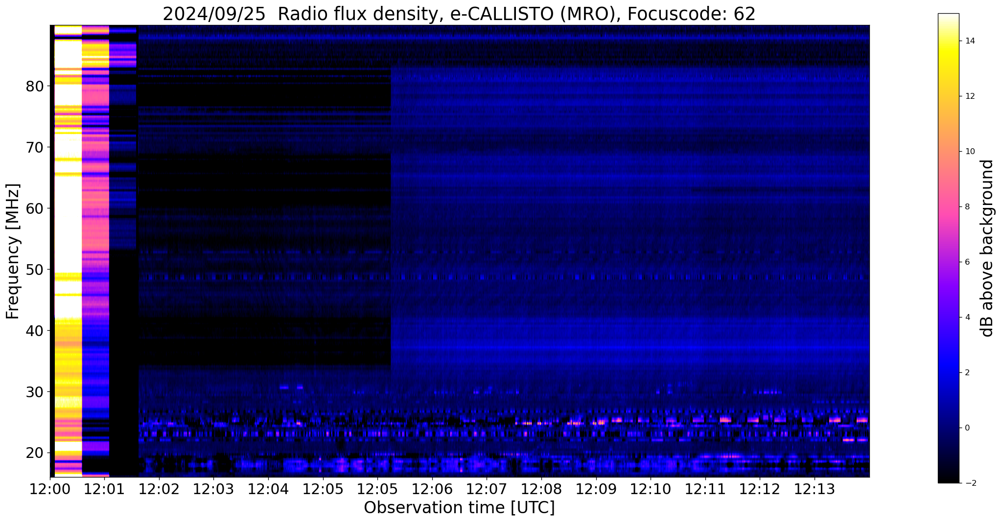Click the pink region of the colorbar near 8 dB
The image size is (1002, 522).
pos(949,207)
